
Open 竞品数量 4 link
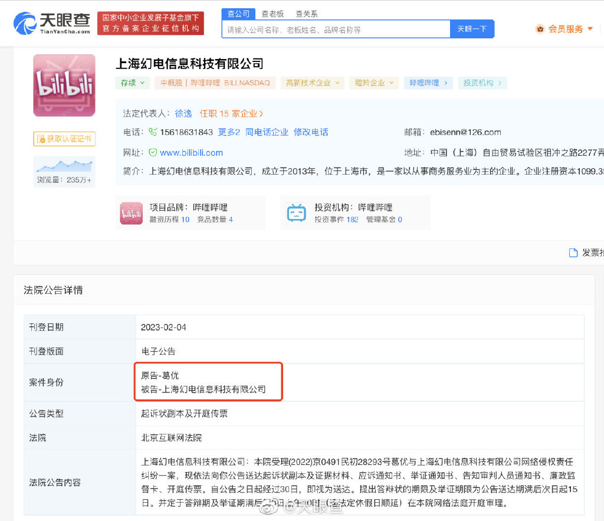(215, 219)
